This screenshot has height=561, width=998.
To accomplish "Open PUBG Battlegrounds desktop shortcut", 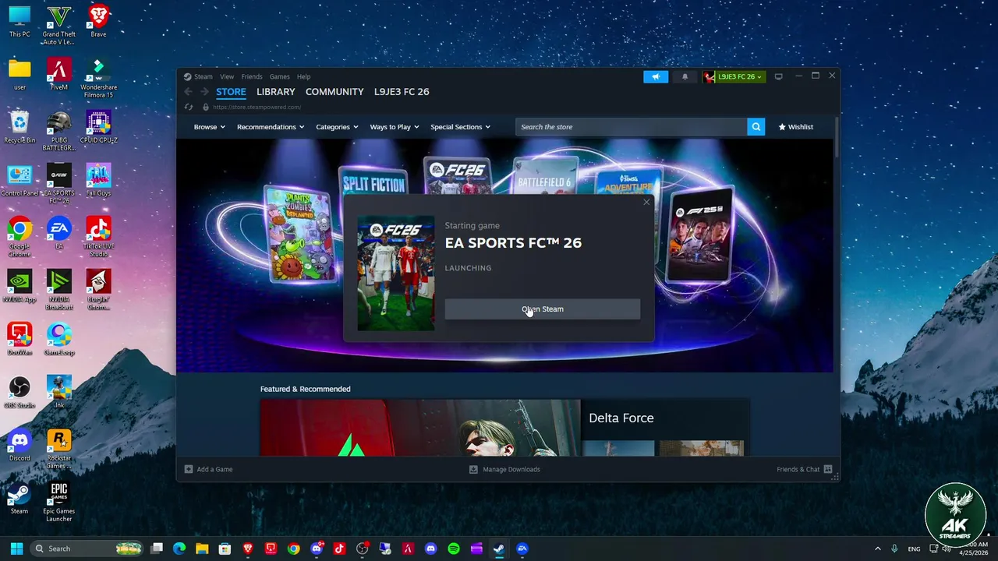I will tap(59, 131).
